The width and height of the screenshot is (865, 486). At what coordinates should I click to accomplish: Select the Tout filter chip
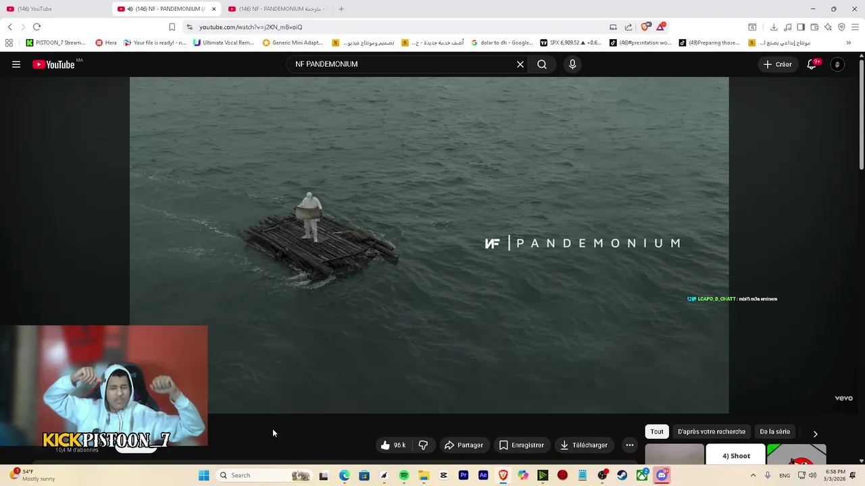[657, 431]
